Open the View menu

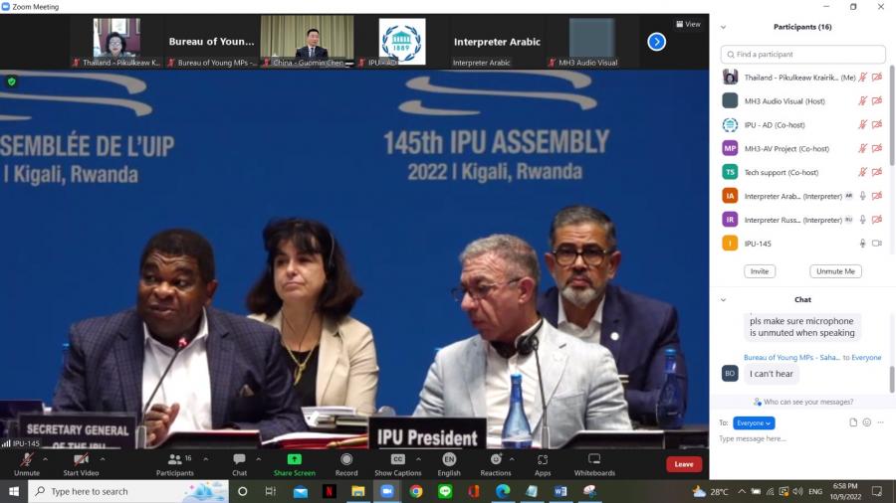688,24
